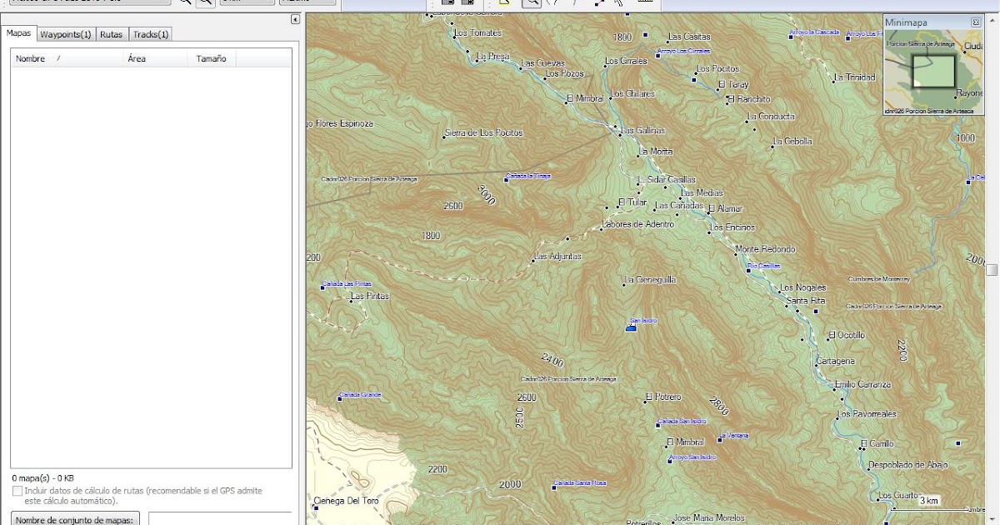
Task: Select the San Isidro waypoint flag icon
Action: (x=631, y=327)
